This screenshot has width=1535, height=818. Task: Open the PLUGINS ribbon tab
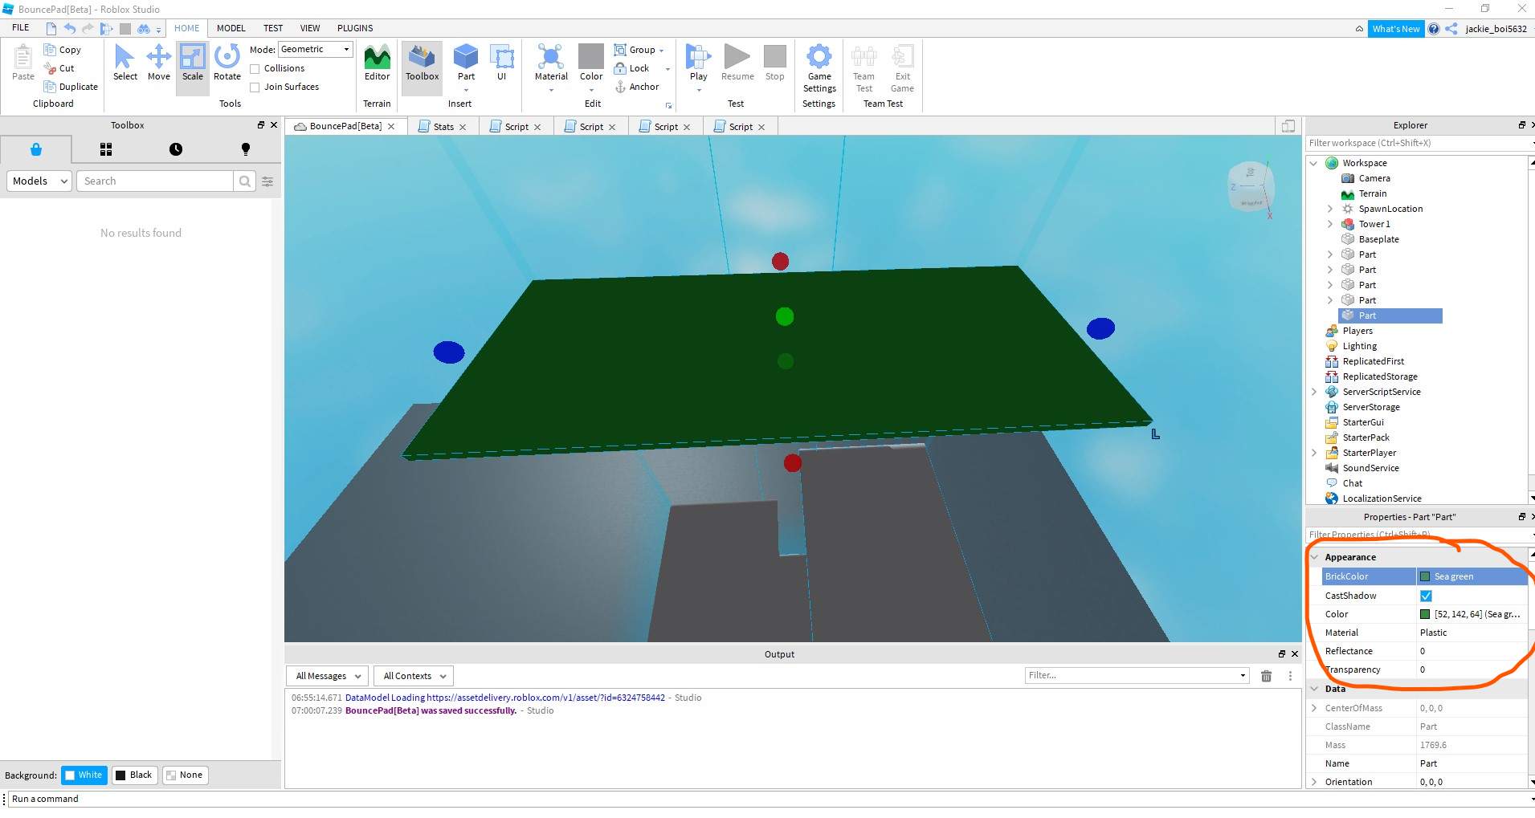tap(355, 28)
